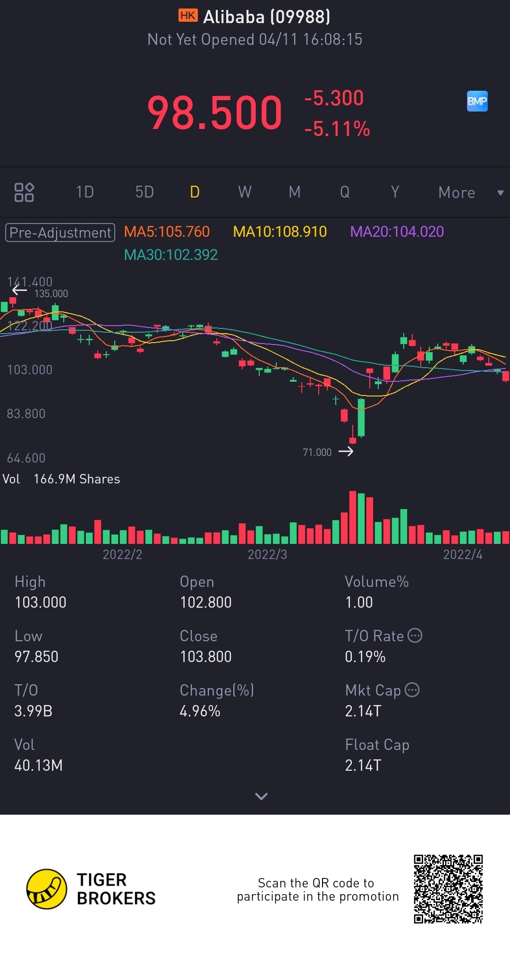Viewport: 510px width, 964px height.
Task: Tap the Vol 166.9M Shares label
Action: (x=61, y=479)
